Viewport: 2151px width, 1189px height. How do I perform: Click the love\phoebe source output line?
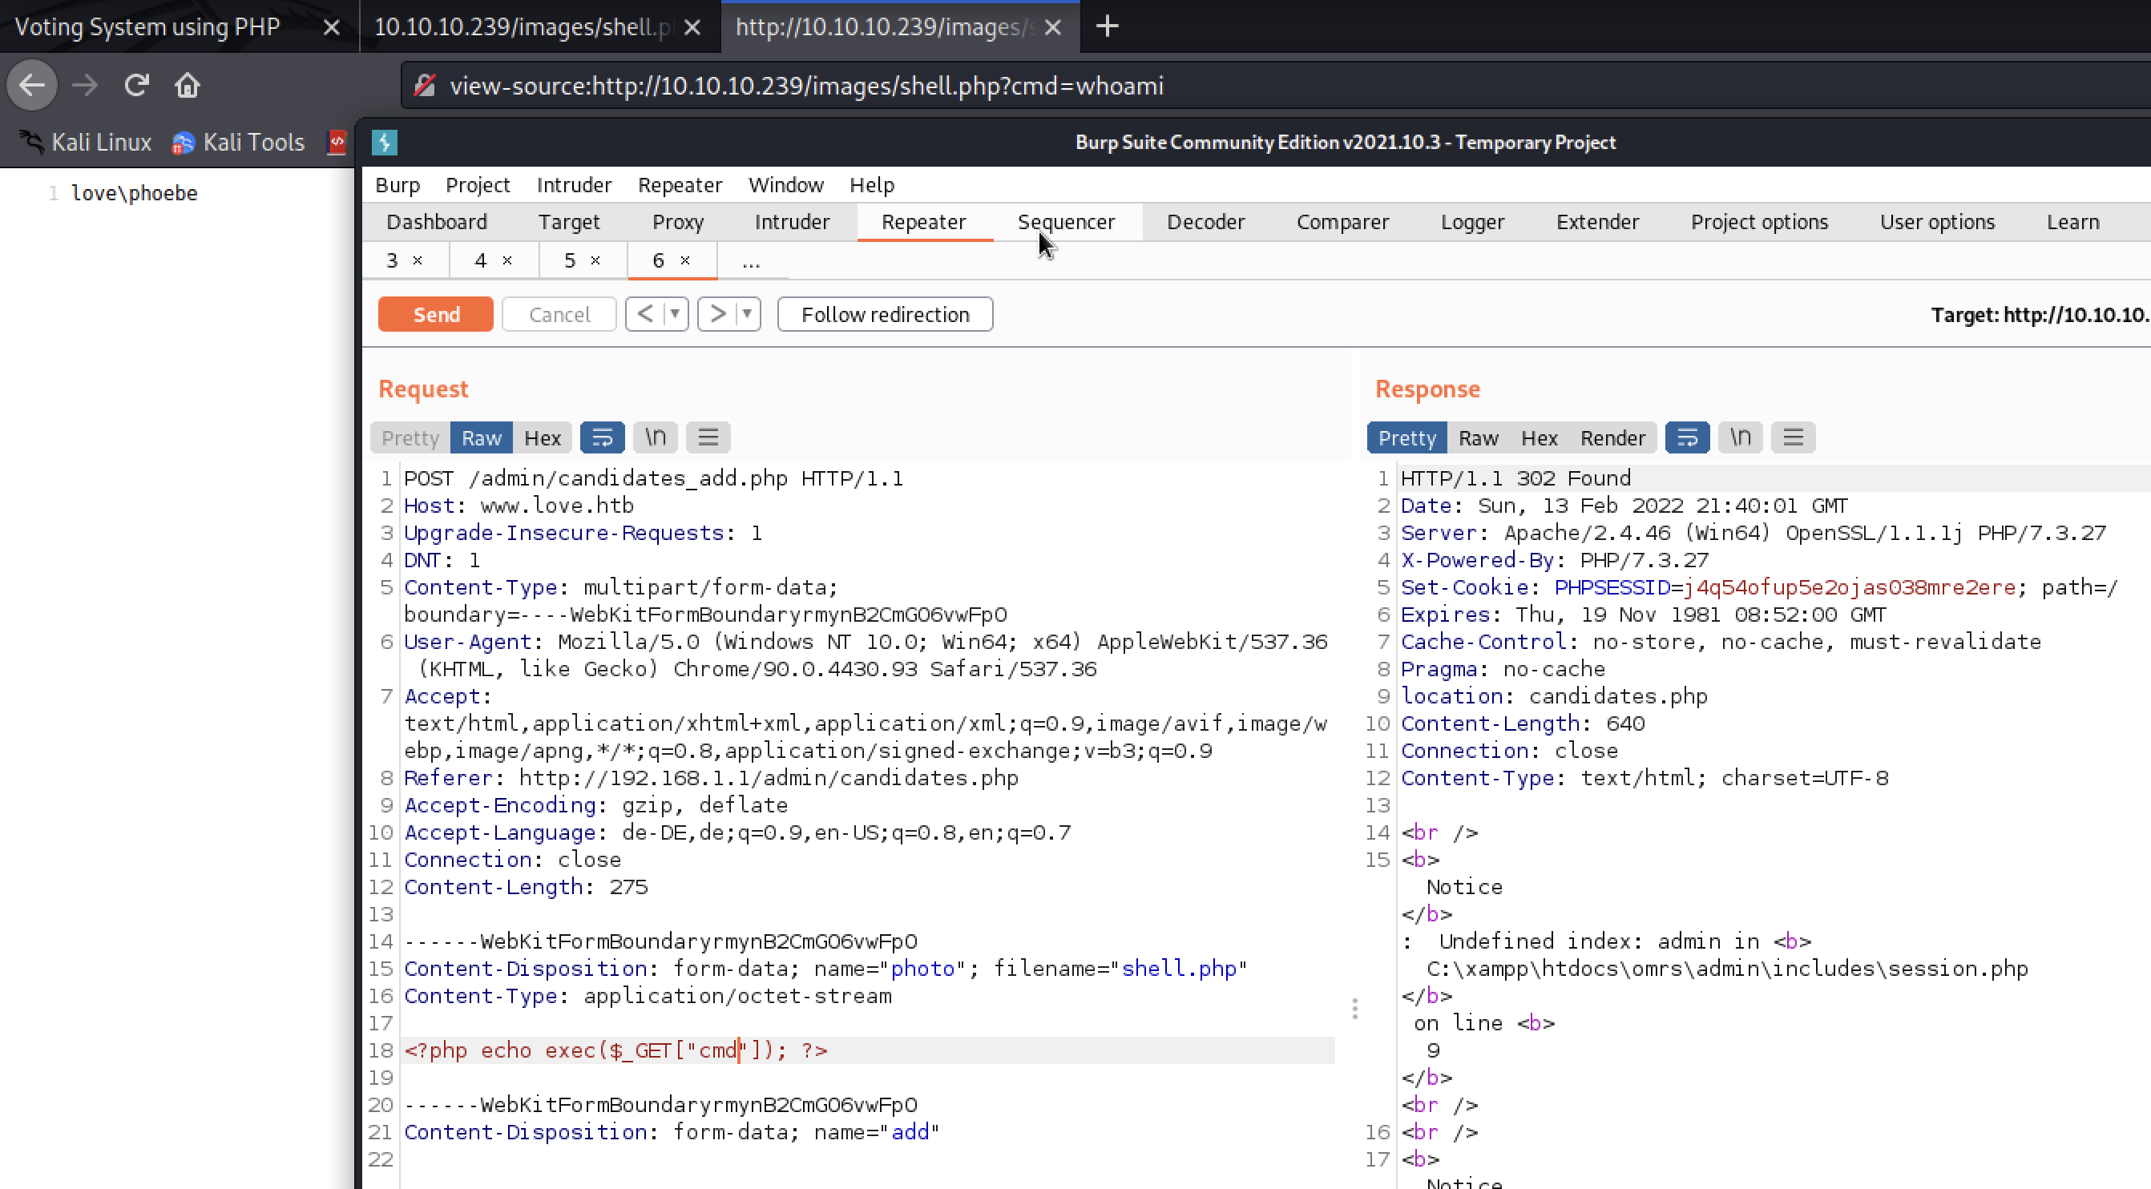coord(135,194)
